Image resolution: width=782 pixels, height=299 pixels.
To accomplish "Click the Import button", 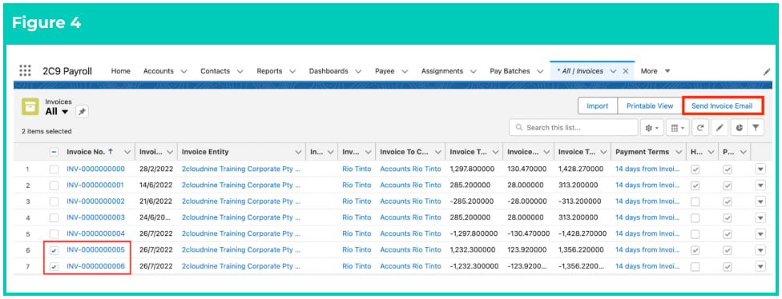I will coord(598,106).
